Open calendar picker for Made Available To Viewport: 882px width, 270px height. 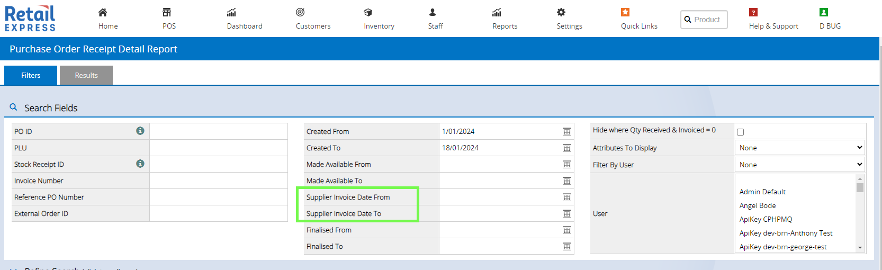click(567, 181)
